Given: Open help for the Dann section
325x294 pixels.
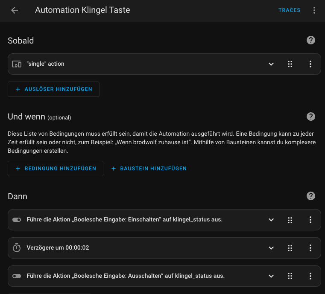Looking at the screenshot, I should click(x=311, y=196).
